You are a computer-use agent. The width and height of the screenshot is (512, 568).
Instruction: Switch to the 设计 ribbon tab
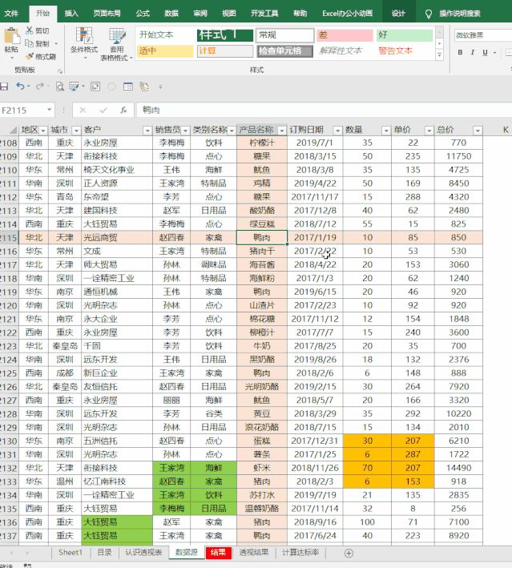[x=398, y=14]
